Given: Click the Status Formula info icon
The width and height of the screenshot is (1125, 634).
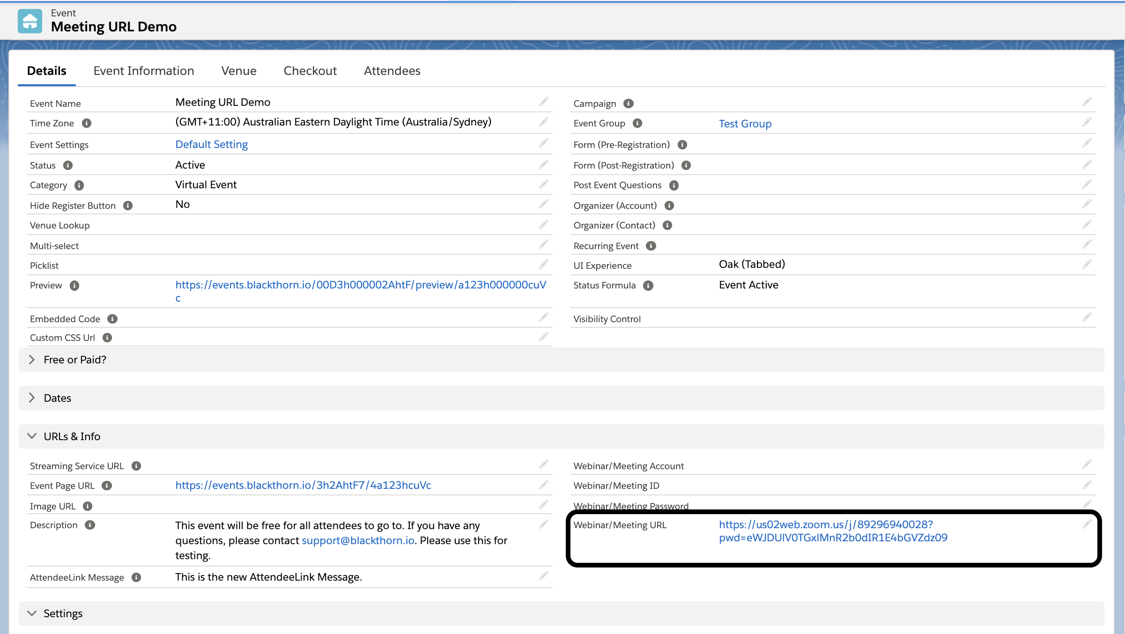Looking at the screenshot, I should 648,286.
